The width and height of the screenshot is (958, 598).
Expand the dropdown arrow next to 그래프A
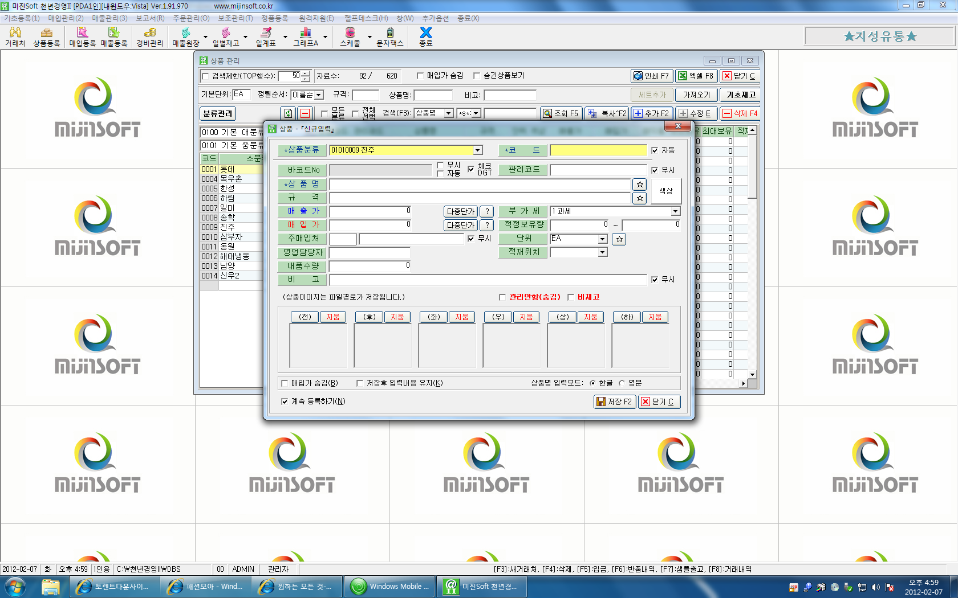click(325, 37)
